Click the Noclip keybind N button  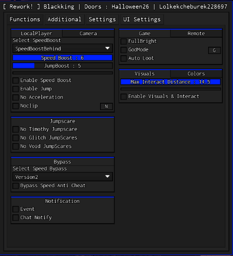[x=106, y=106]
